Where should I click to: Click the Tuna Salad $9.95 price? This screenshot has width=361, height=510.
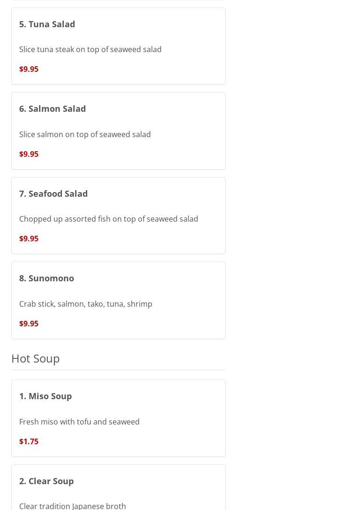coord(29,69)
